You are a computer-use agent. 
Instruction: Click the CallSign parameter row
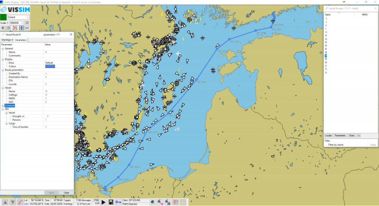[37, 95]
